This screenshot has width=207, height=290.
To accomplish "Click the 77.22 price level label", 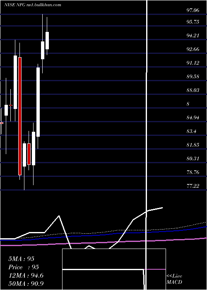I will [x=193, y=186].
